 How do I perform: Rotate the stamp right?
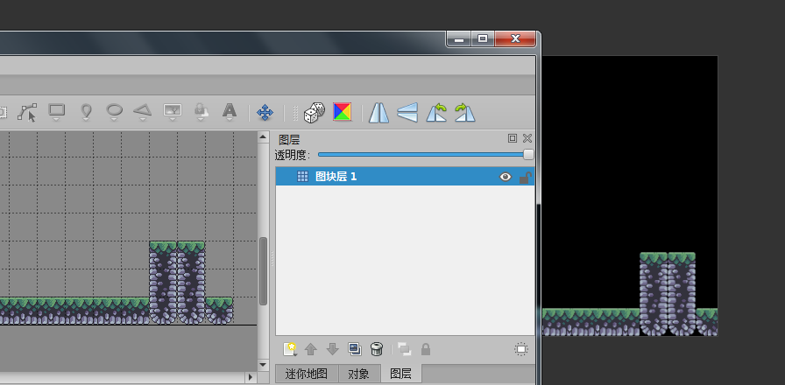point(465,113)
